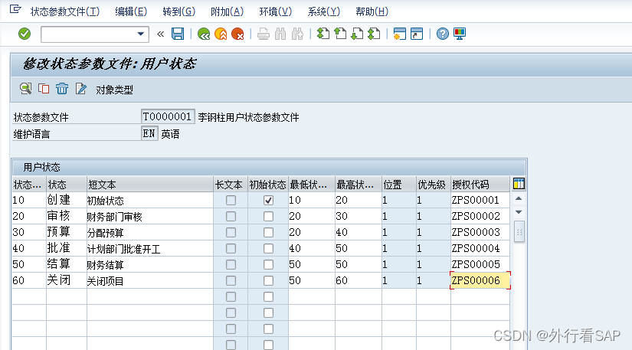This screenshot has height=350, width=632.
Task: Jump to last page icon
Action: click(x=374, y=34)
